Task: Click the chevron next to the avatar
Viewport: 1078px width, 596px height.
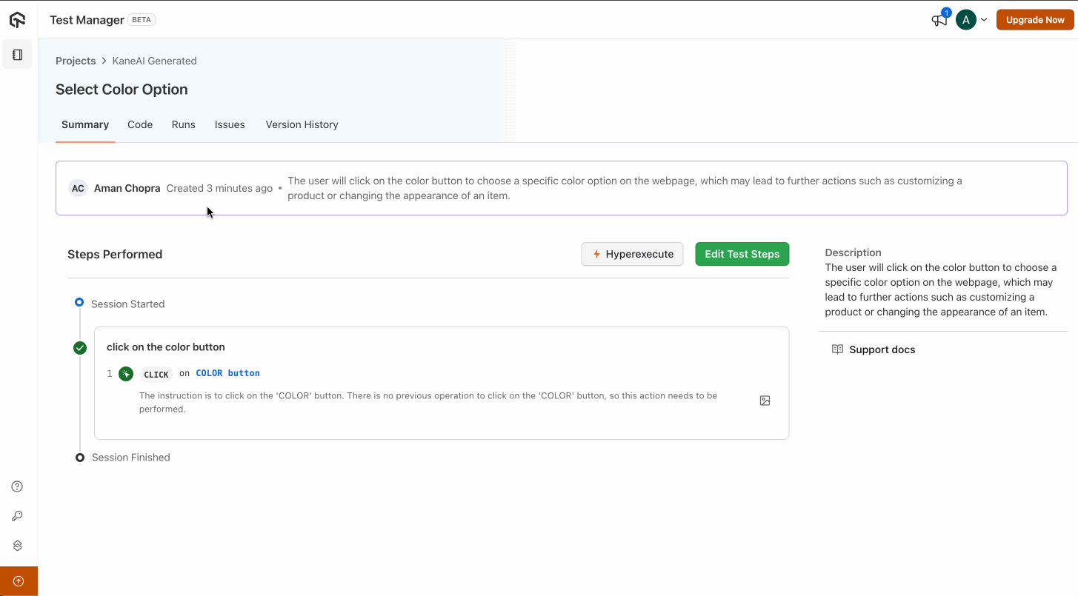Action: tap(984, 20)
